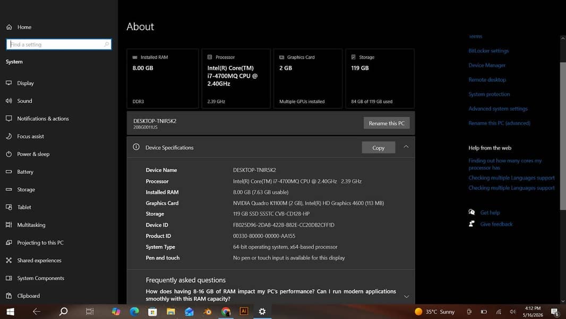Click the Find a setting search box

click(59, 45)
